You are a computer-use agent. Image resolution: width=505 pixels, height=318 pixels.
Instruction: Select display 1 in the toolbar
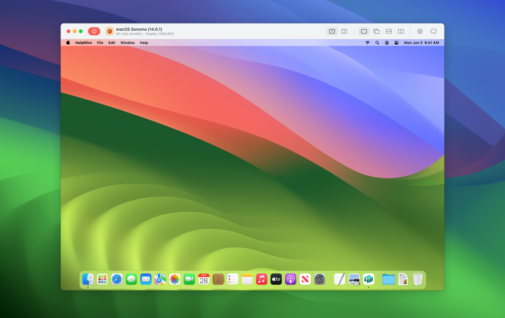(x=332, y=31)
